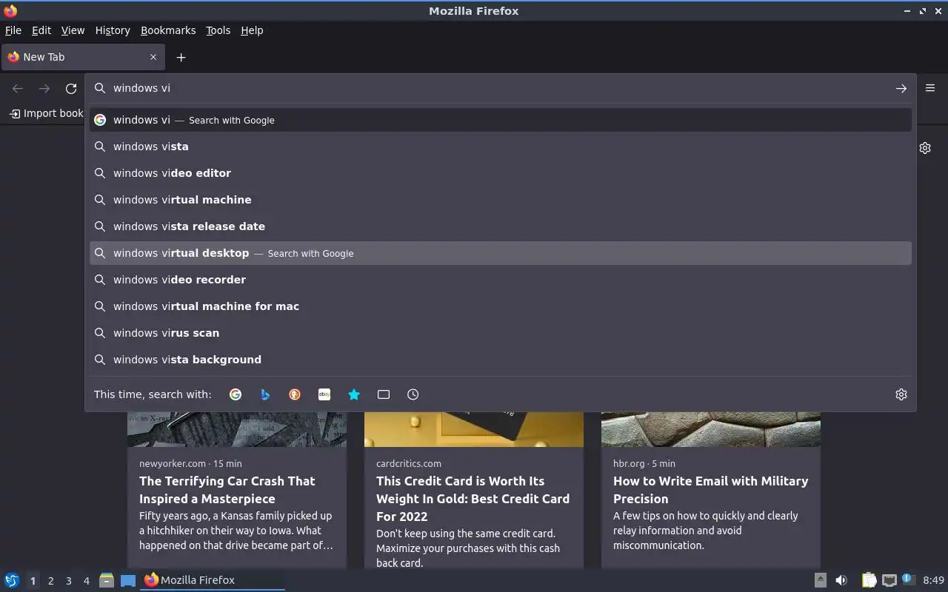Screen dimensions: 948x592
Task: Click the newyorker.com article thumbnail
Action: click(237, 429)
